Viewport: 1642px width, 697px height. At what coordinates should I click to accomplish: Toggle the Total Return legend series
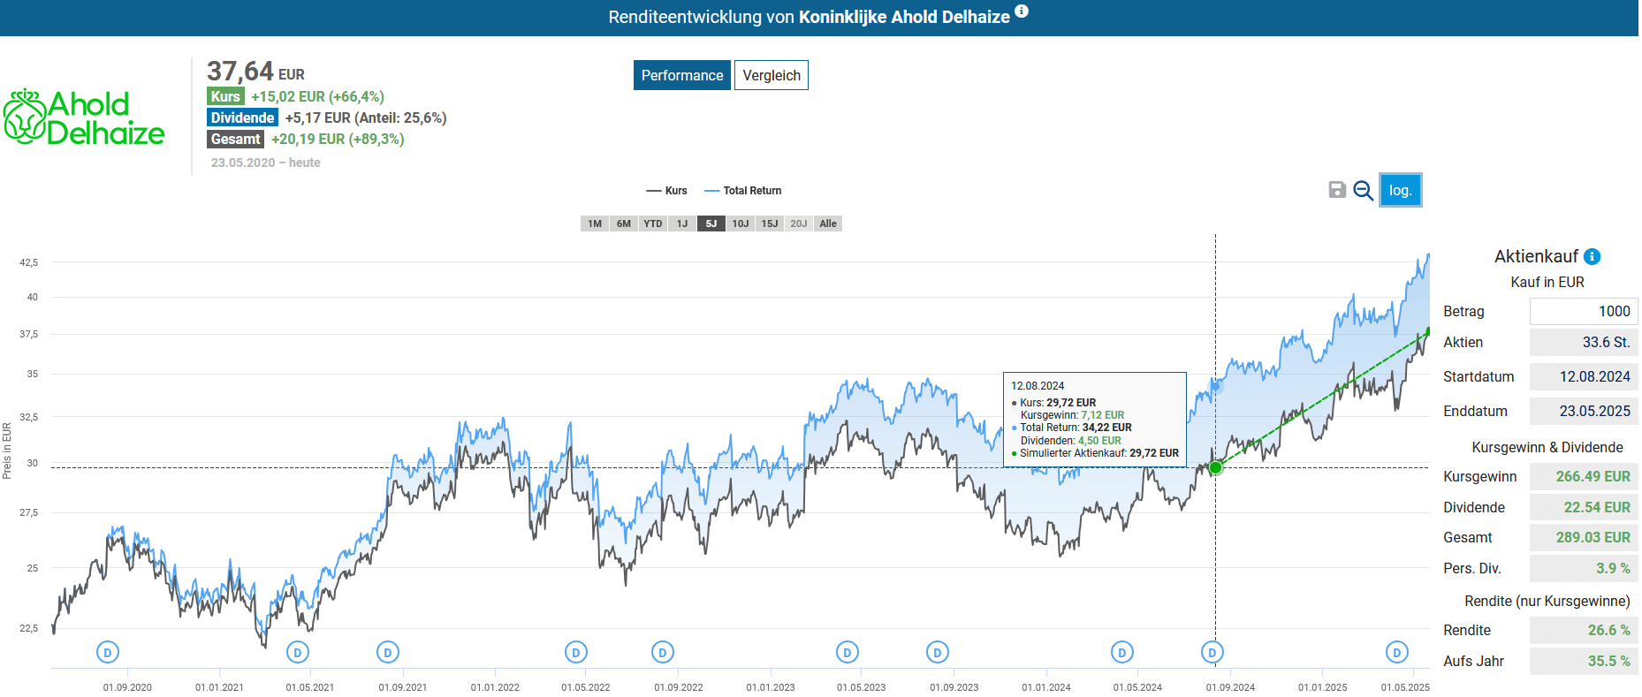point(743,191)
